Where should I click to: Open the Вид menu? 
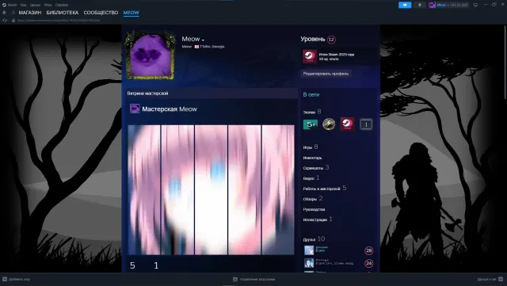24,5
